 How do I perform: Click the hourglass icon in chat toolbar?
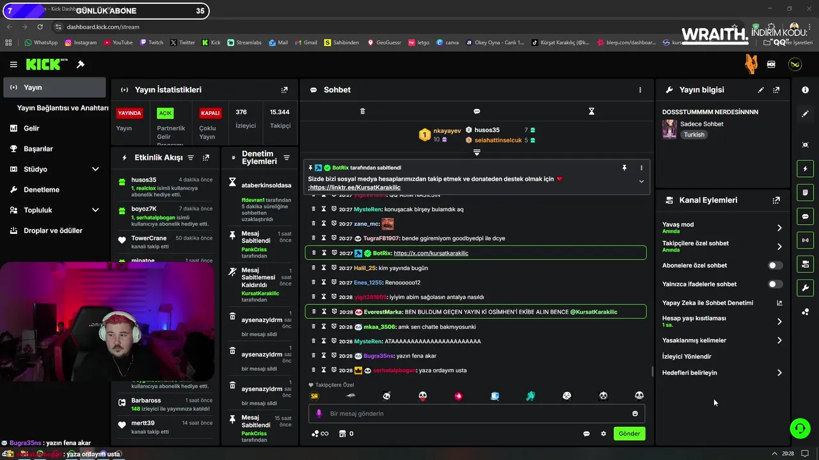(x=591, y=111)
